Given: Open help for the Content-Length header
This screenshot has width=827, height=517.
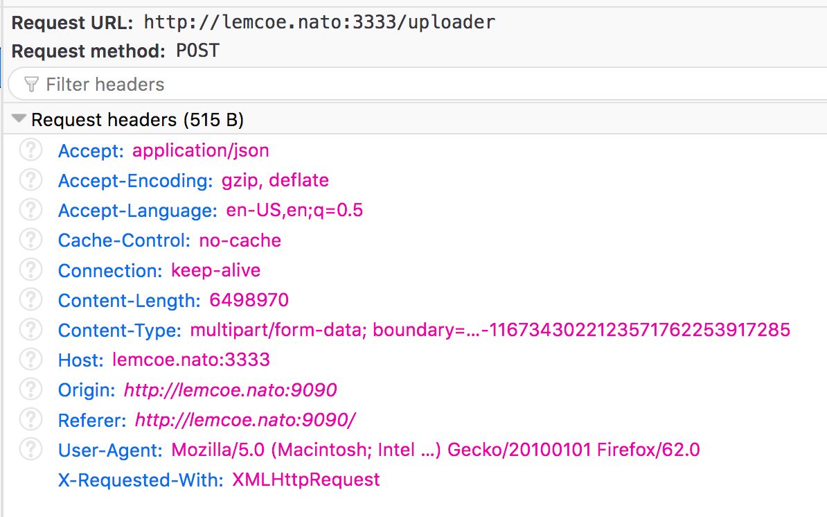Looking at the screenshot, I should click(x=30, y=300).
